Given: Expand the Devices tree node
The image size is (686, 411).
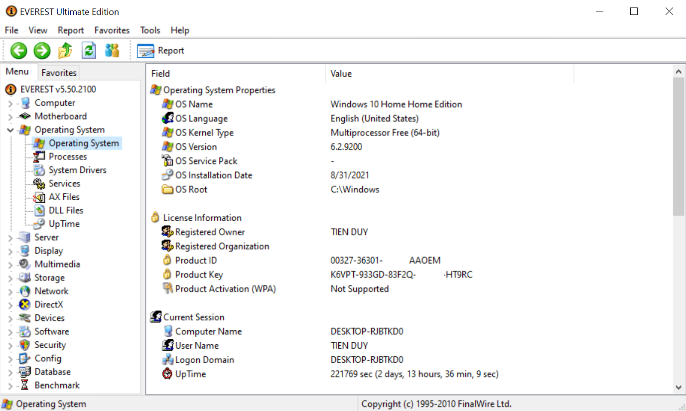Looking at the screenshot, I should coord(10,319).
